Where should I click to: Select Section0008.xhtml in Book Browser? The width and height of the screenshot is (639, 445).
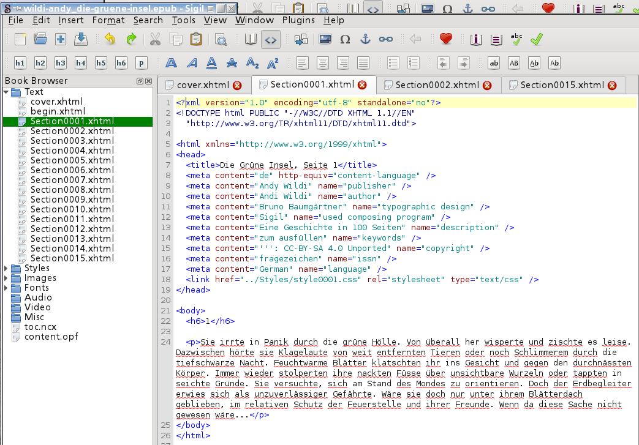72,190
